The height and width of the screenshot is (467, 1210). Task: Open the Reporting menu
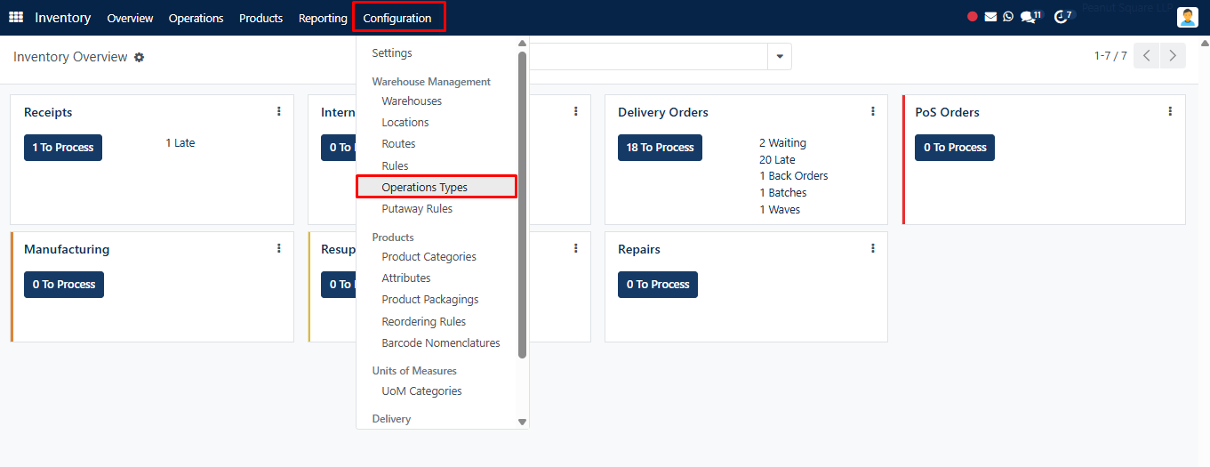click(323, 18)
